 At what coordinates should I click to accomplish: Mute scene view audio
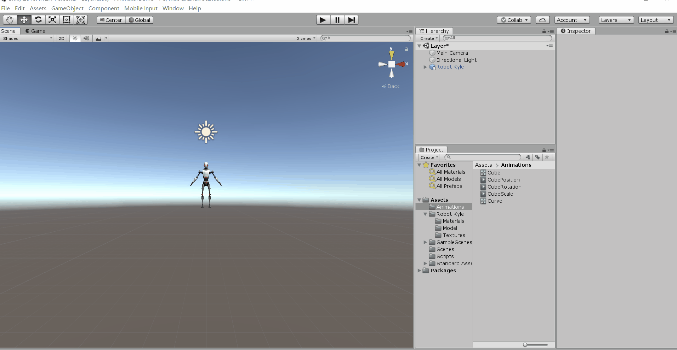tap(86, 38)
